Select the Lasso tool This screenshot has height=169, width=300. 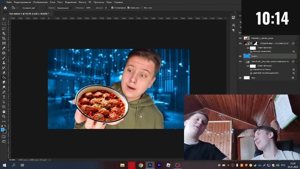point(4,29)
